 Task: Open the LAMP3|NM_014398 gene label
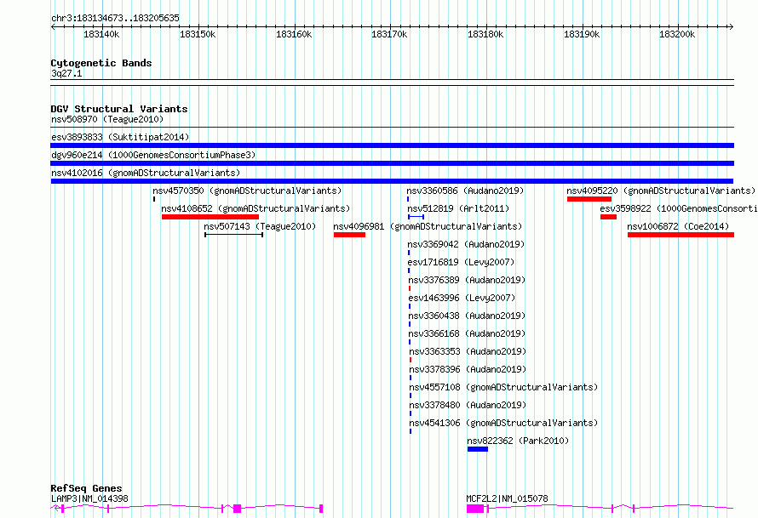pyautogui.click(x=90, y=498)
